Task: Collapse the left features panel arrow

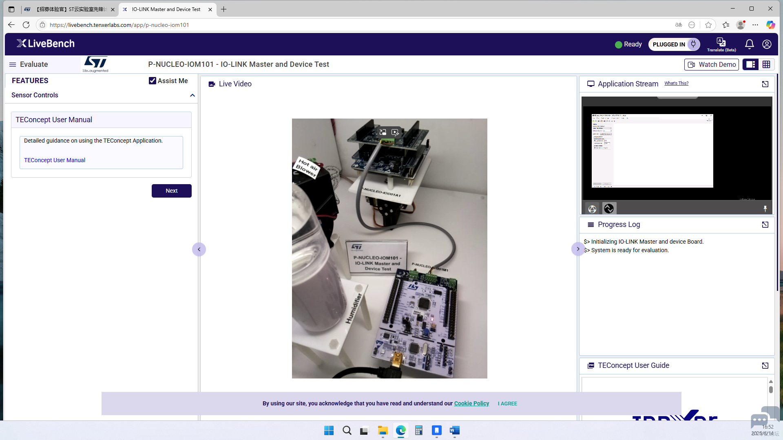Action: pos(199,249)
